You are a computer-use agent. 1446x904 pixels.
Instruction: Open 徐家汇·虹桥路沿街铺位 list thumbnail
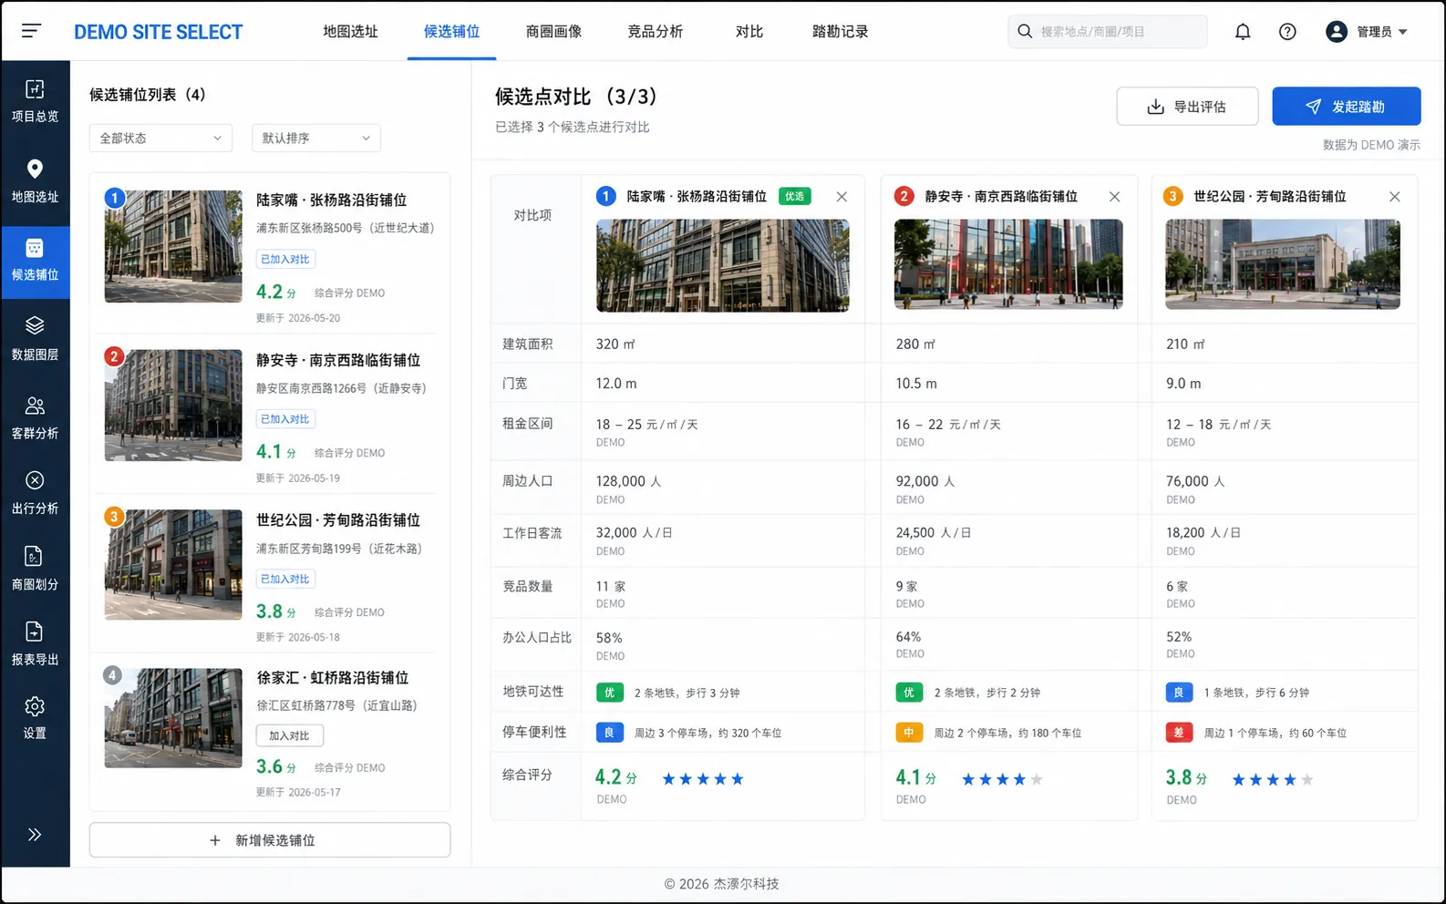(x=173, y=718)
